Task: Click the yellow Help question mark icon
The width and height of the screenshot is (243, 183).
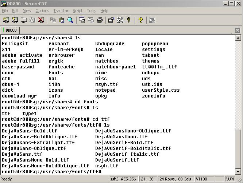Action: point(140,20)
